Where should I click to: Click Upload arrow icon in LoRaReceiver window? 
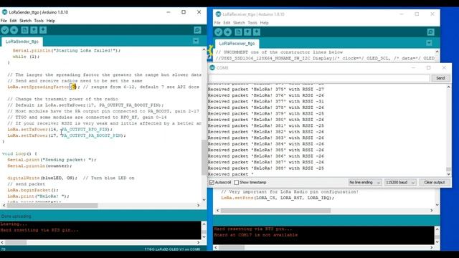tap(228, 32)
